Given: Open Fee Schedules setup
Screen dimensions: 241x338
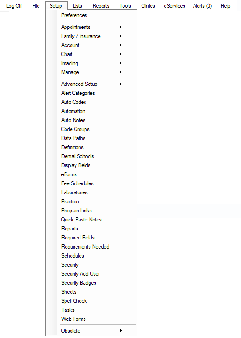Looking at the screenshot, I should tap(91, 183).
